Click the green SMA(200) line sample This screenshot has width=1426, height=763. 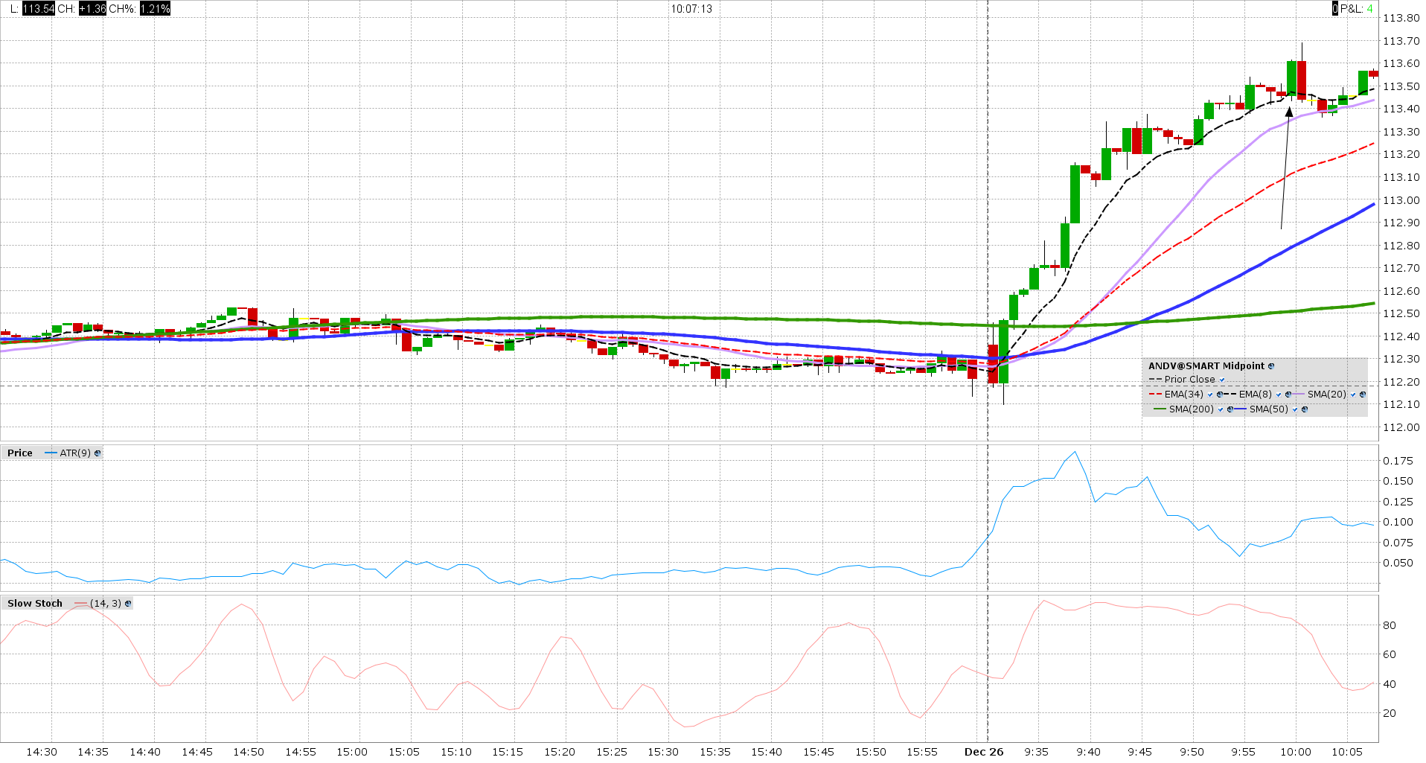[x=1160, y=409]
